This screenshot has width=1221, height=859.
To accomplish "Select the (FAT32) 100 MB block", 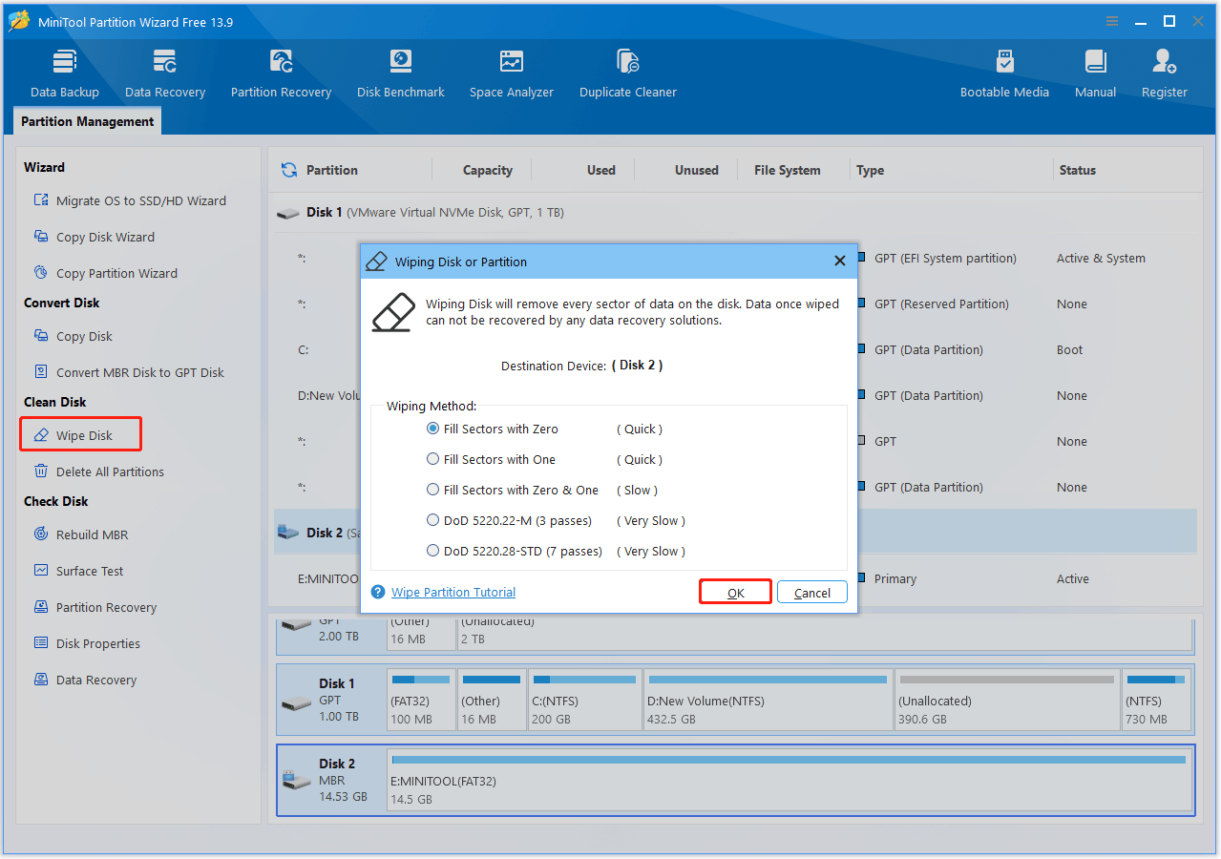I will tap(421, 700).
